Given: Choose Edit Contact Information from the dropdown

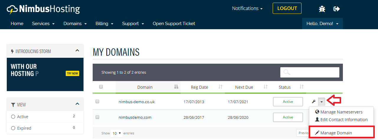Looking at the screenshot, I should coord(341,120).
